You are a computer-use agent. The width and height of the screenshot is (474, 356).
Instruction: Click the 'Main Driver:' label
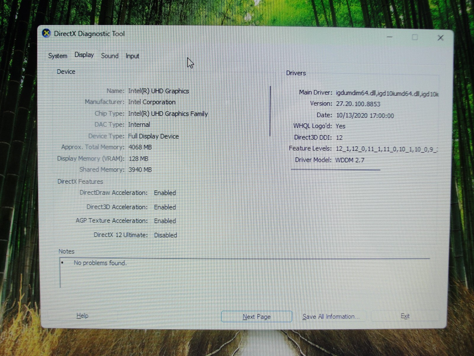click(316, 92)
